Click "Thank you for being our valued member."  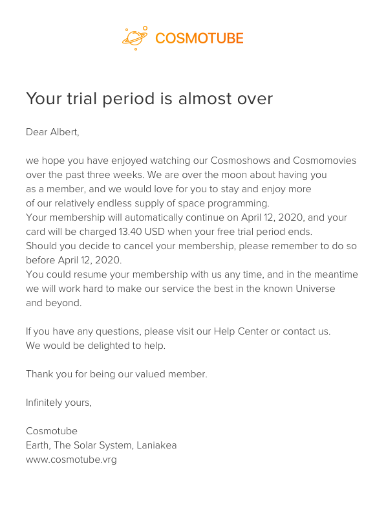coord(116,374)
